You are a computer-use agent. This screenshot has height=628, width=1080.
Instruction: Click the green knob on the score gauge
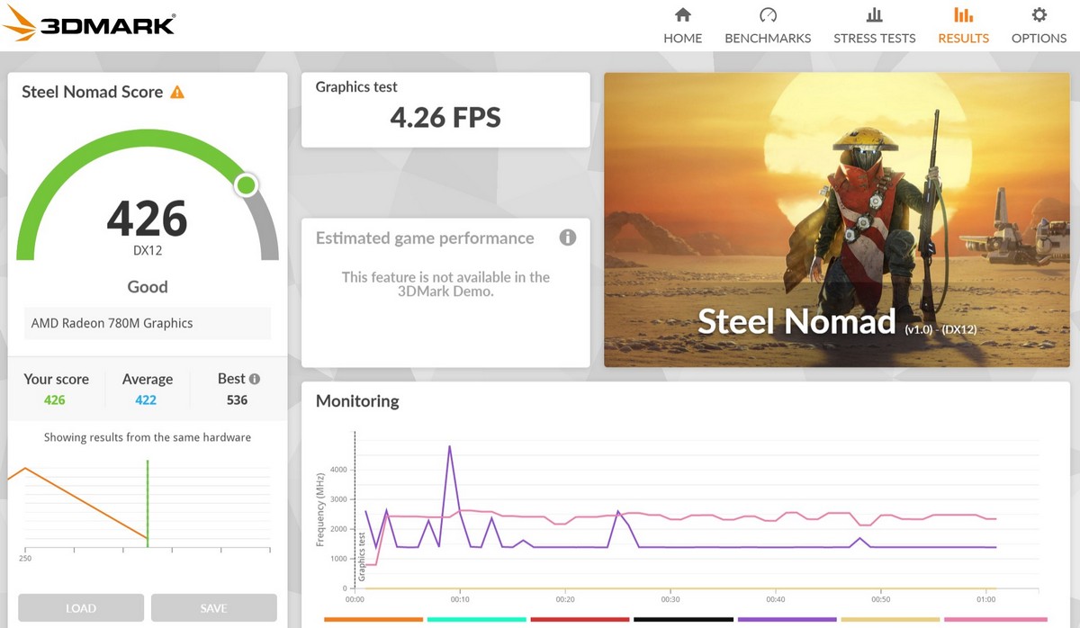(246, 185)
